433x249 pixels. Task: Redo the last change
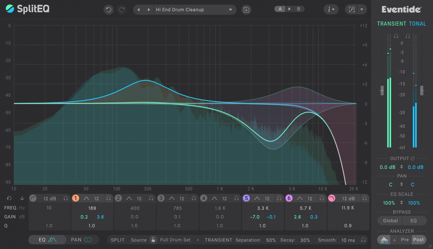122,9
